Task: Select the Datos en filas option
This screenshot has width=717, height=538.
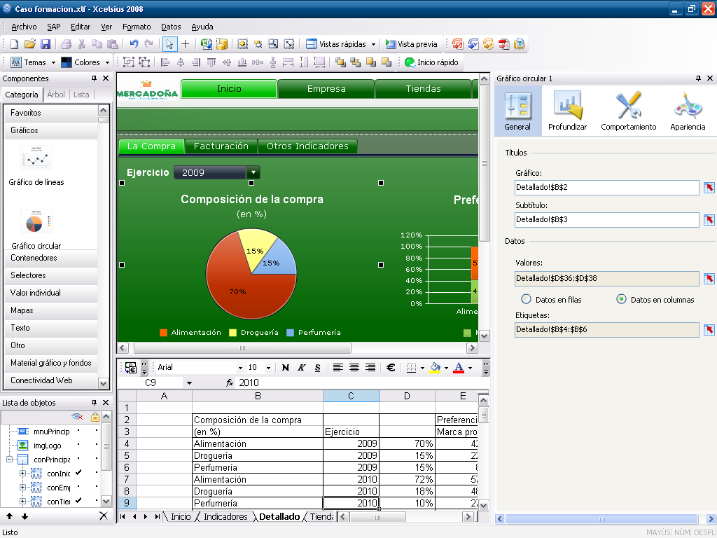Action: click(x=527, y=299)
